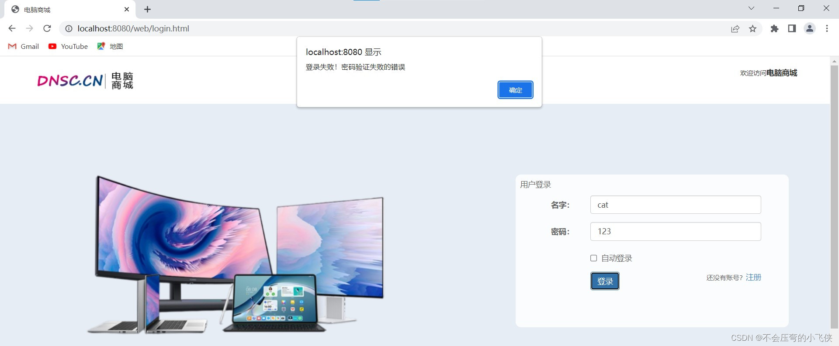Click the 用户登录 panel heading
This screenshot has height=346, width=839.
[535, 185]
